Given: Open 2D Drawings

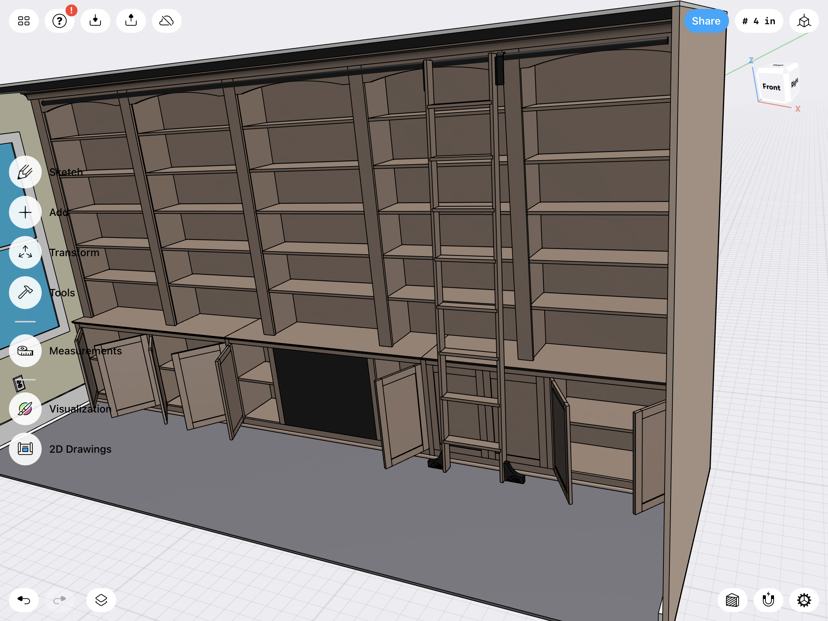Looking at the screenshot, I should (x=25, y=449).
